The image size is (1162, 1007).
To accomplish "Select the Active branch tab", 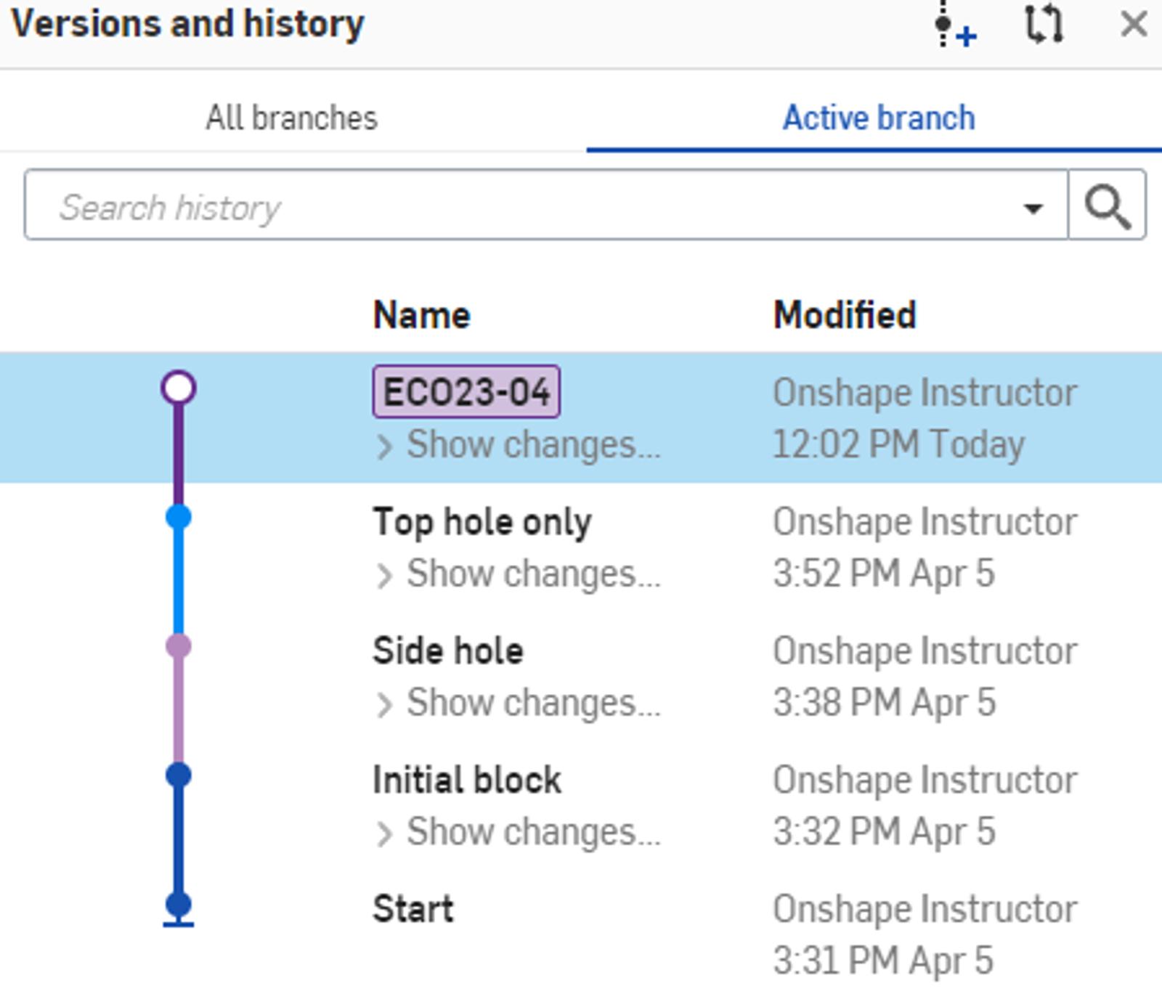I will point(878,118).
